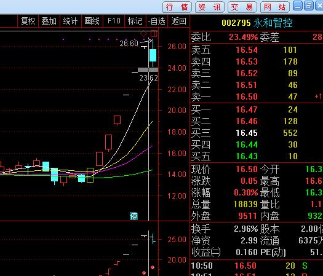The width and height of the screenshot is (323, 276).
Task: Click the 停 suspension marker icon
Action: [134, 216]
